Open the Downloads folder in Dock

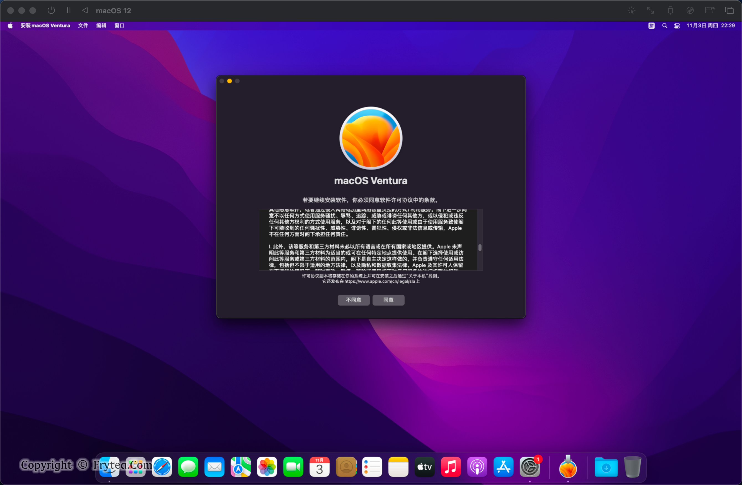click(606, 467)
